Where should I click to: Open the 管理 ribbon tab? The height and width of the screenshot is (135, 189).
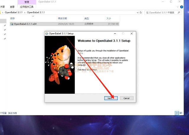(x=27, y=2)
